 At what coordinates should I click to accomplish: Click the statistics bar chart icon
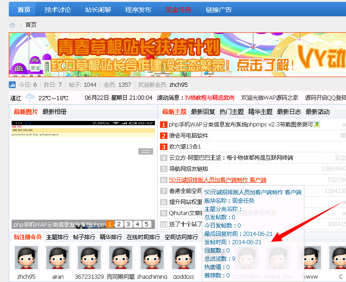[x=12, y=84]
